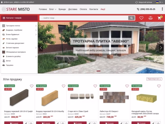Image resolution: width=165 pixels, height=124 pixels.
Task: Click the user account icon in top bar
Action: 2,2
